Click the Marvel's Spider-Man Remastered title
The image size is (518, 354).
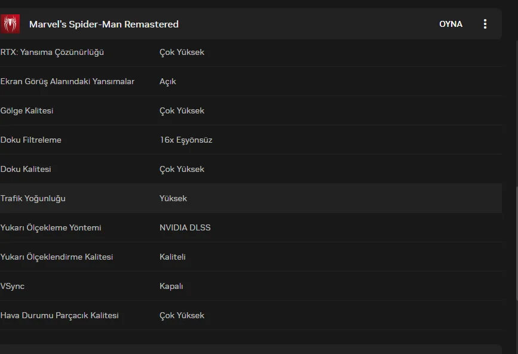pyautogui.click(x=104, y=24)
